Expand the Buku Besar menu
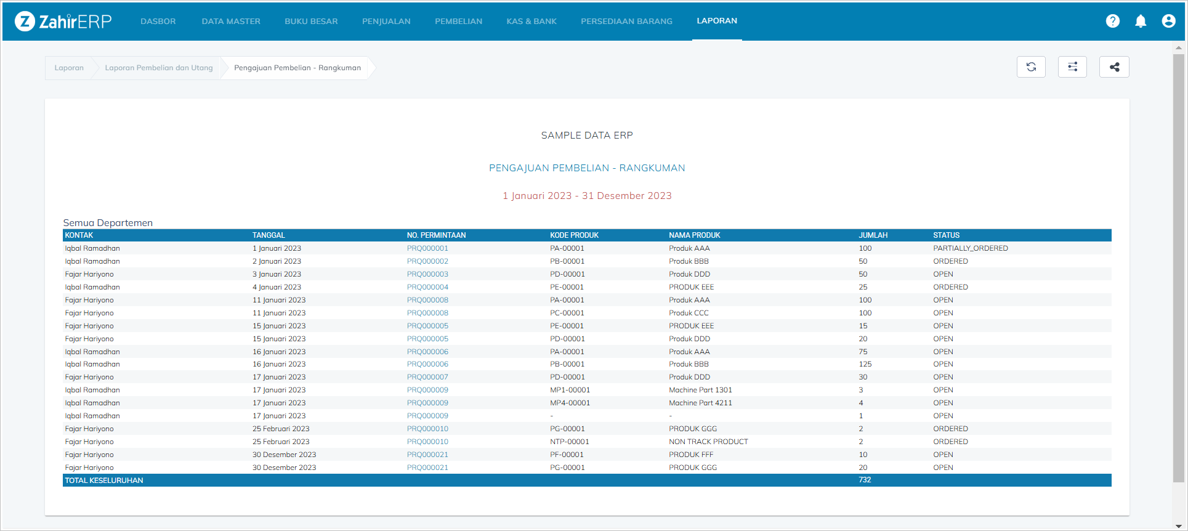Viewport: 1188px width, 531px height. (x=311, y=22)
